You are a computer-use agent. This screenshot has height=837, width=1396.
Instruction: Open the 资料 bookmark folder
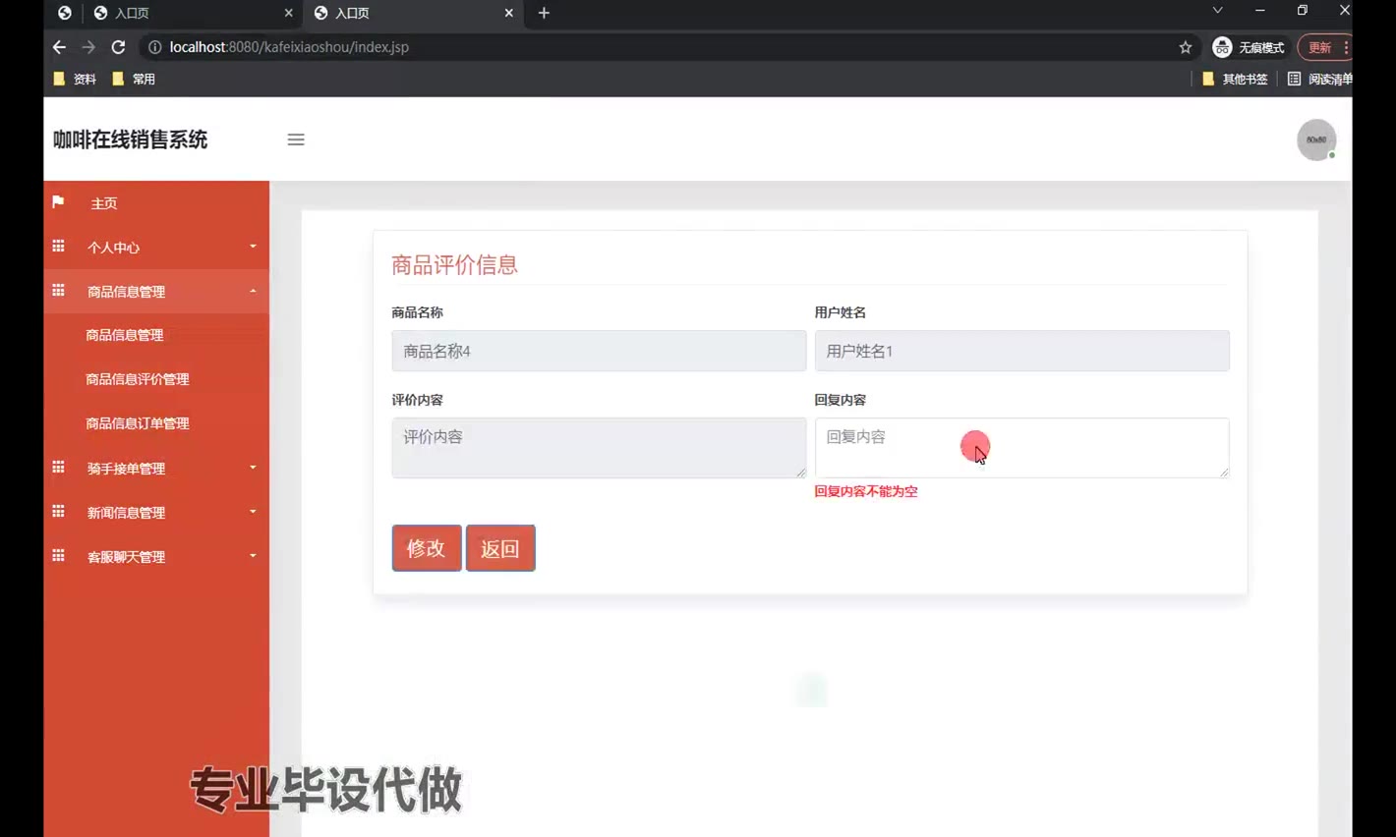[x=75, y=79]
